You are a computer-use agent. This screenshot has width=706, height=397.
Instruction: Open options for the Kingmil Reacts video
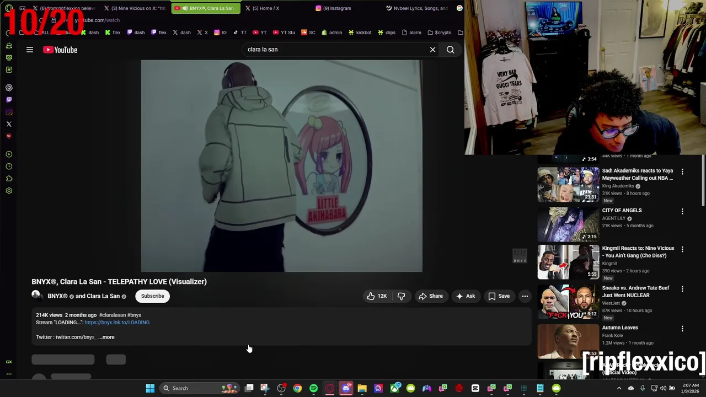coord(682,249)
